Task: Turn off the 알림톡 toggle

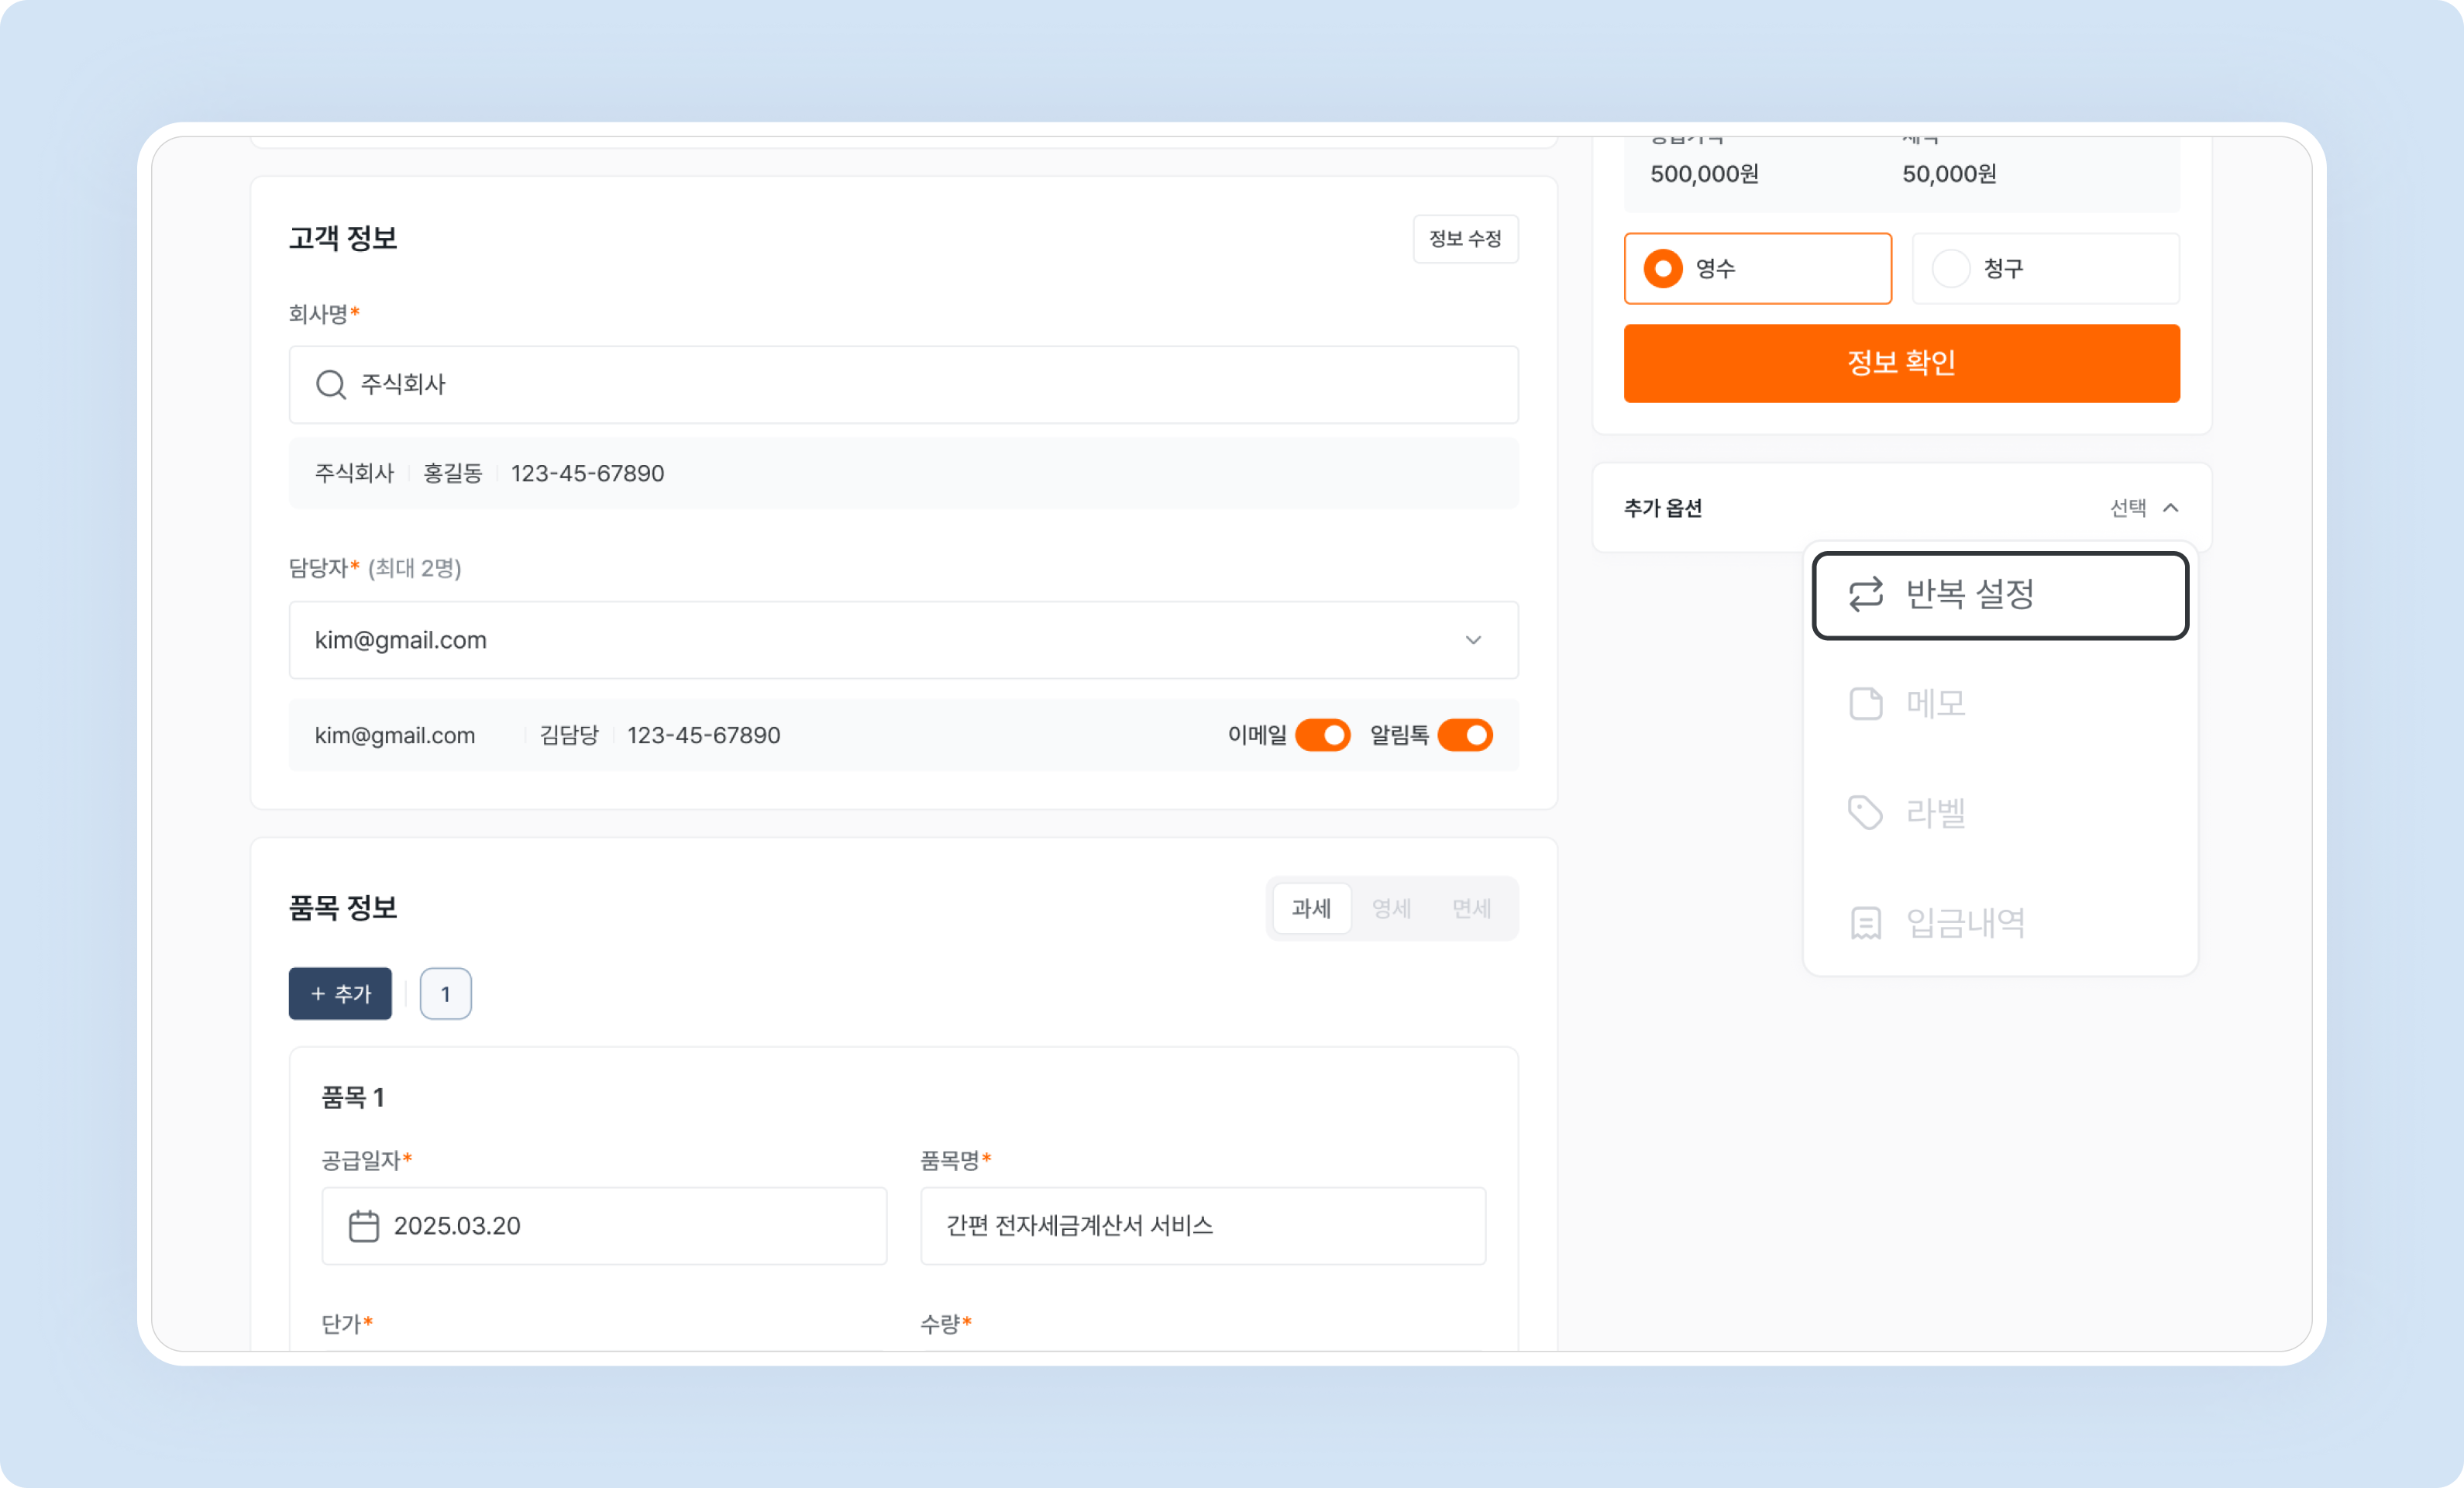Action: click(x=1465, y=735)
